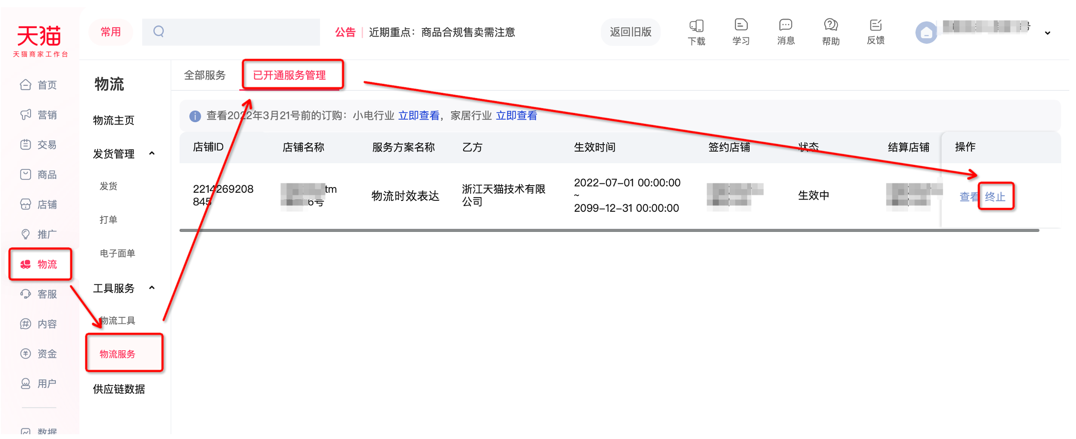Open 物流服务 submenu item

[x=118, y=354]
